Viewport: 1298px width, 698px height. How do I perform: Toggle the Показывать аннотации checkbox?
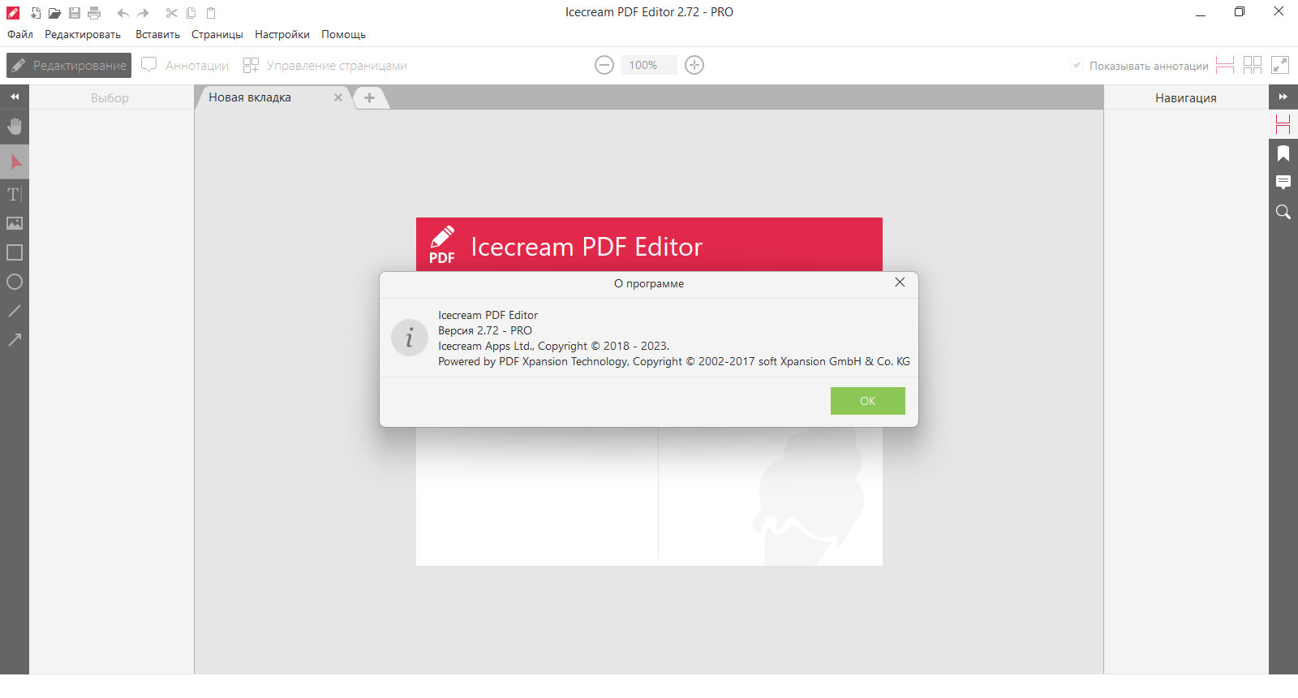pos(1077,66)
